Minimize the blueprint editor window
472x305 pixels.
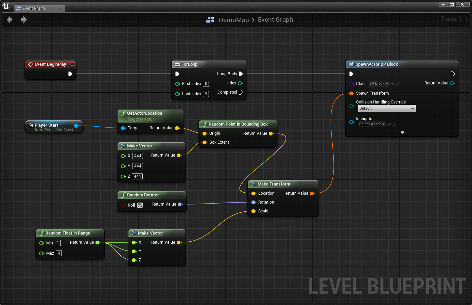click(443, 4)
